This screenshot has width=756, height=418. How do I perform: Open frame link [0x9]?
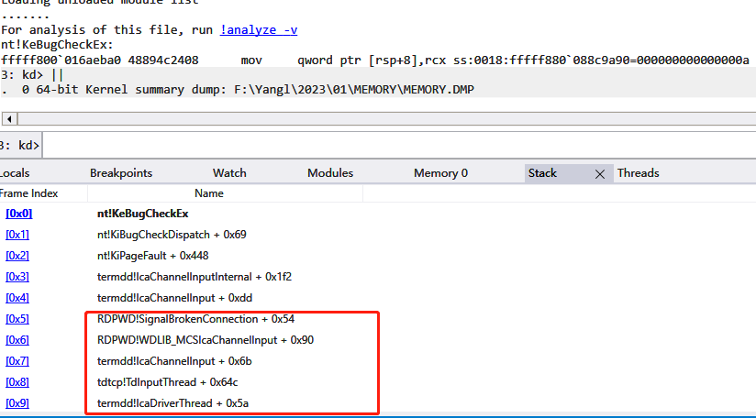click(x=17, y=403)
